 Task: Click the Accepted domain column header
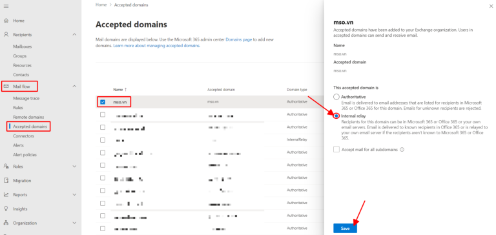coord(221,90)
